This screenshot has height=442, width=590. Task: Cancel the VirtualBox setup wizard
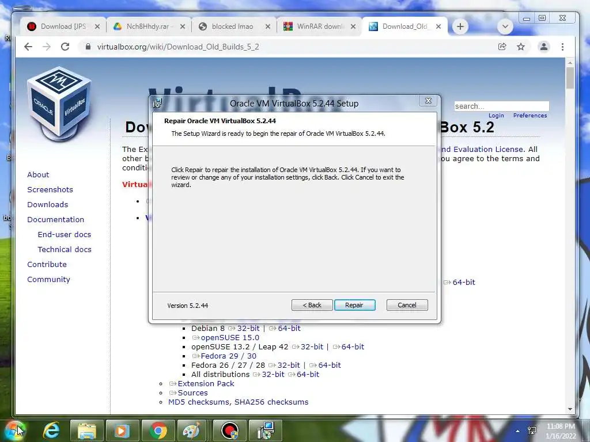(407, 305)
